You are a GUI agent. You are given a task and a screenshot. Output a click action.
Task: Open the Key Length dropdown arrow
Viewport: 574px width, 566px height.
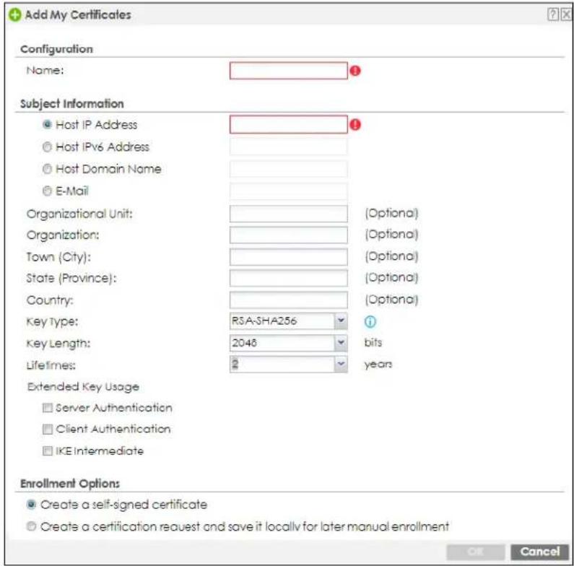pos(341,343)
